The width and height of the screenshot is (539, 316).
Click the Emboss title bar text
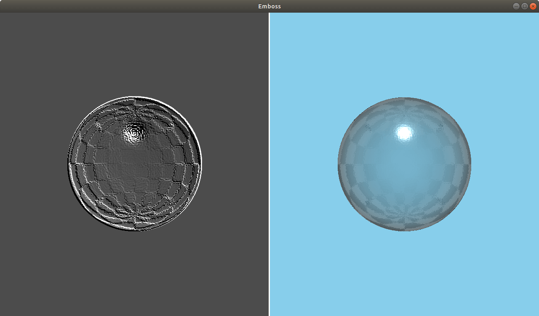click(x=269, y=6)
